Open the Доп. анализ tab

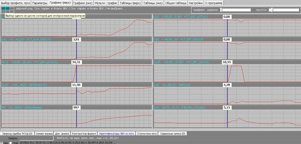click(62, 134)
